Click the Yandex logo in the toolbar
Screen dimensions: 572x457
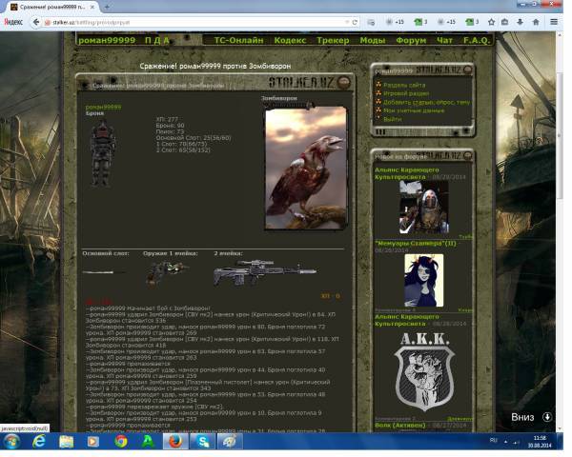tap(13, 22)
